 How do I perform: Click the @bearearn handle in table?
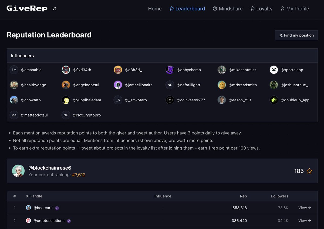[43, 208]
